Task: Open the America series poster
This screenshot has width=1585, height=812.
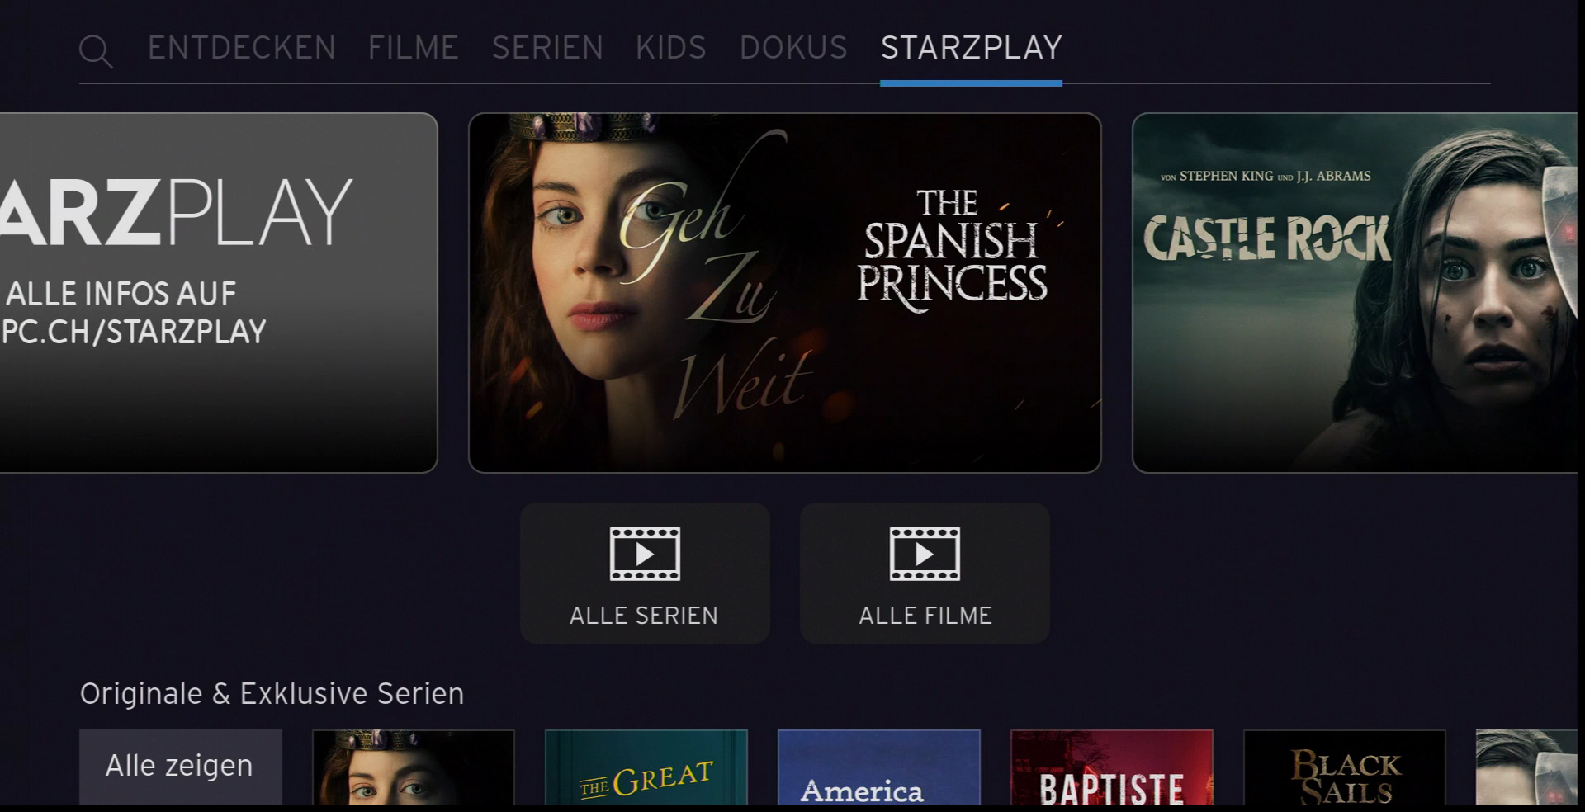Action: click(x=879, y=767)
